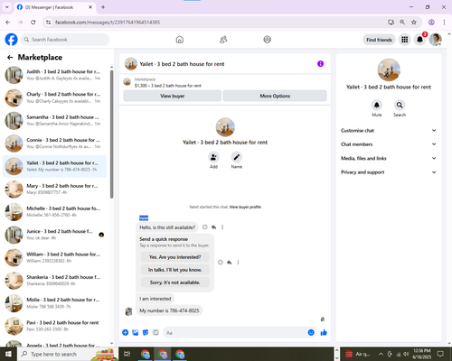Screen dimensions: 452x361
Task: Attach a file with the image icon
Action: point(136,332)
